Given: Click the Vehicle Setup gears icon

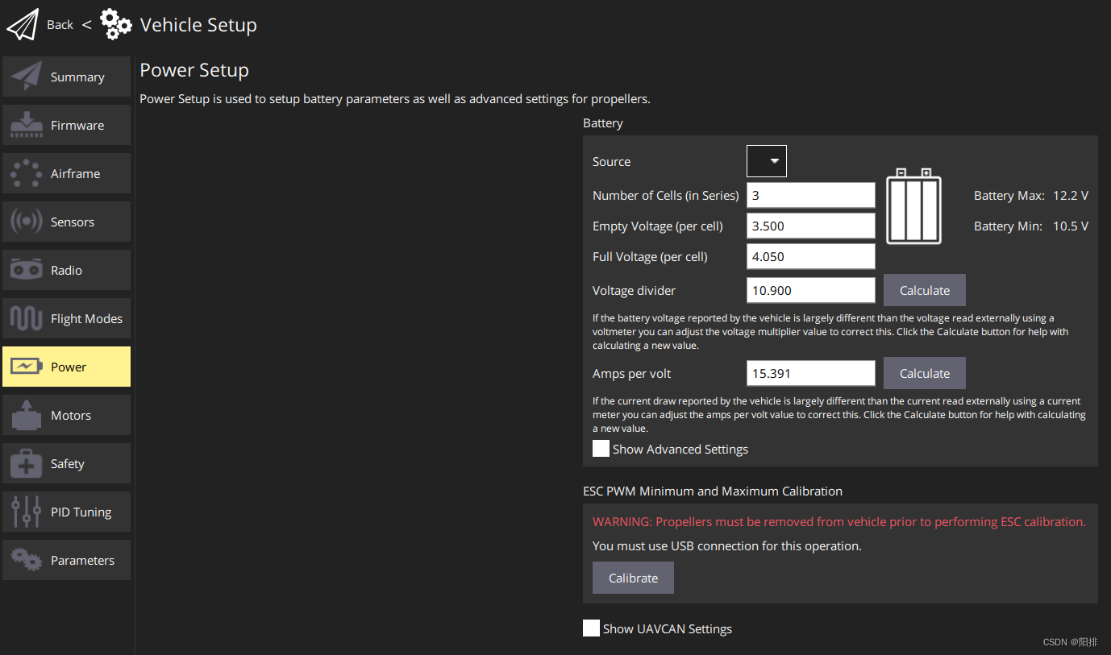Looking at the screenshot, I should pyautogui.click(x=116, y=25).
